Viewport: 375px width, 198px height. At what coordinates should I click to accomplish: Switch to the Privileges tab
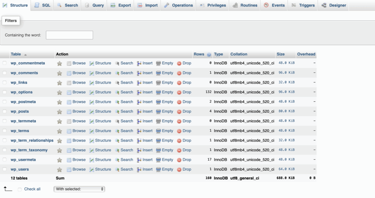(213, 5)
